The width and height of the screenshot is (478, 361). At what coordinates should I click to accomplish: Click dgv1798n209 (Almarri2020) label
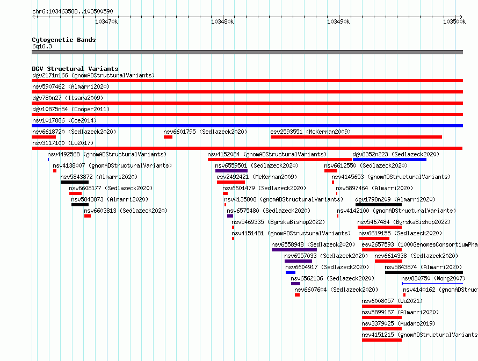coord(396,199)
